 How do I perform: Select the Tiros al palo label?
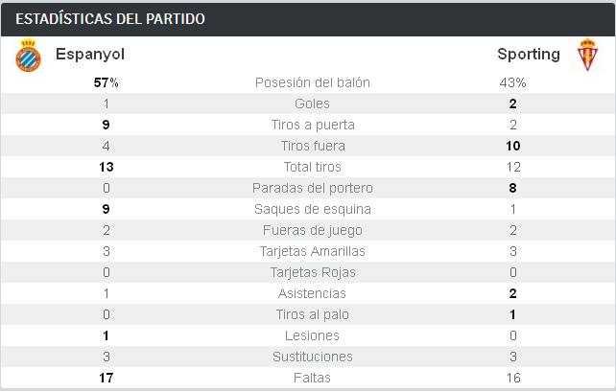[312, 314]
